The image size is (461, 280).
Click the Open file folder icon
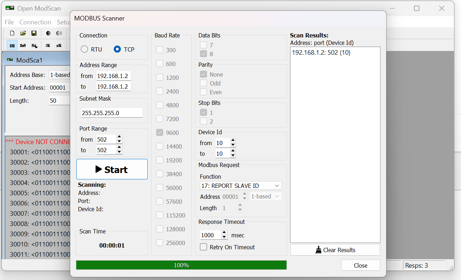tap(23, 33)
